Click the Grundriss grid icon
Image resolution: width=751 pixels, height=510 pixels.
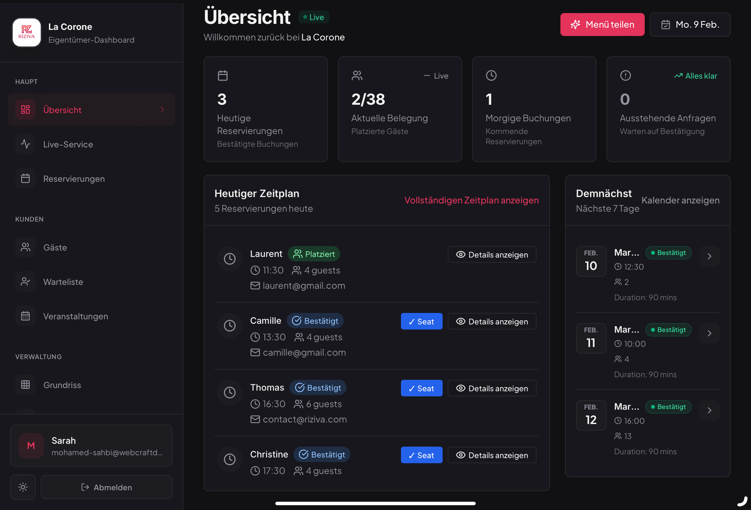pyautogui.click(x=25, y=385)
